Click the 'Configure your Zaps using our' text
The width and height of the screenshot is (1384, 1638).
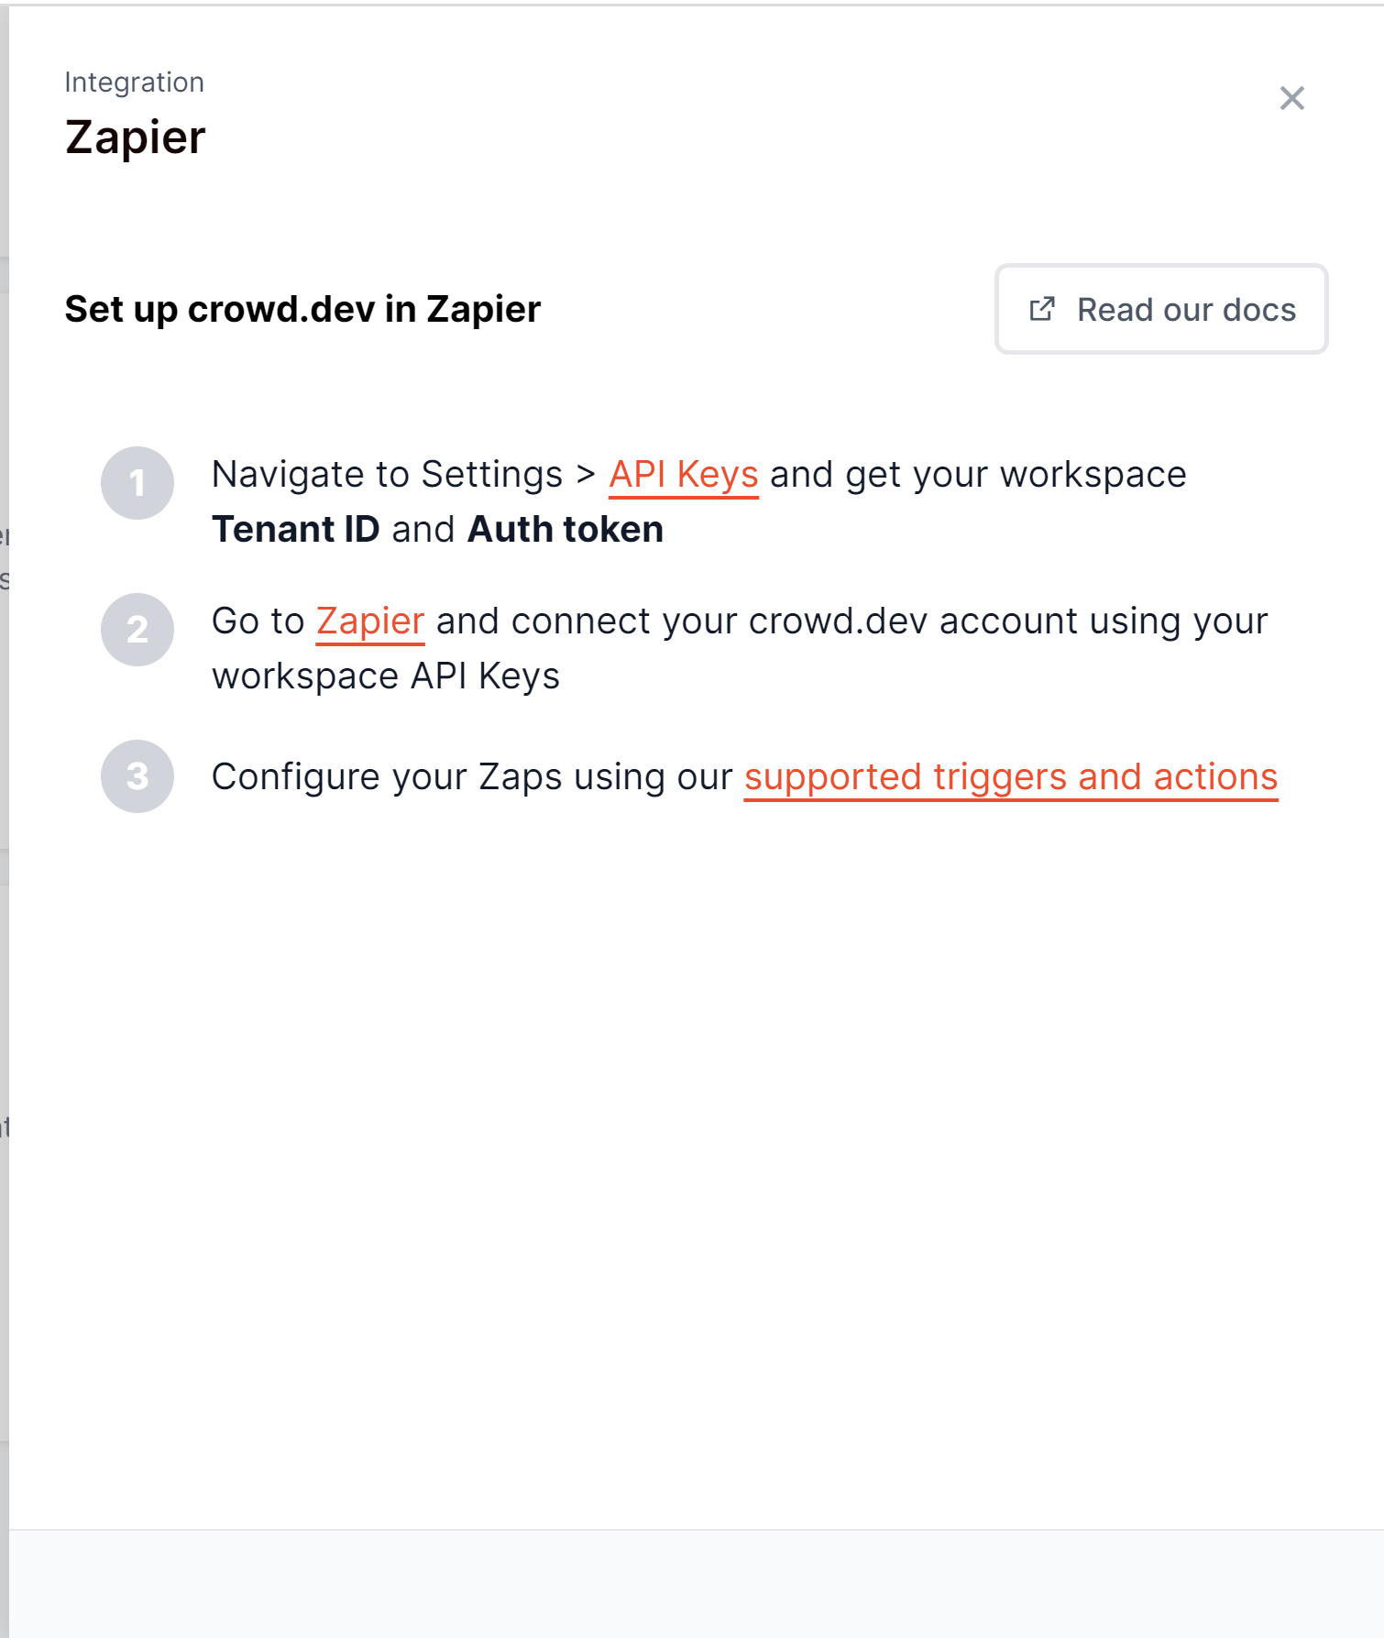[x=472, y=777]
